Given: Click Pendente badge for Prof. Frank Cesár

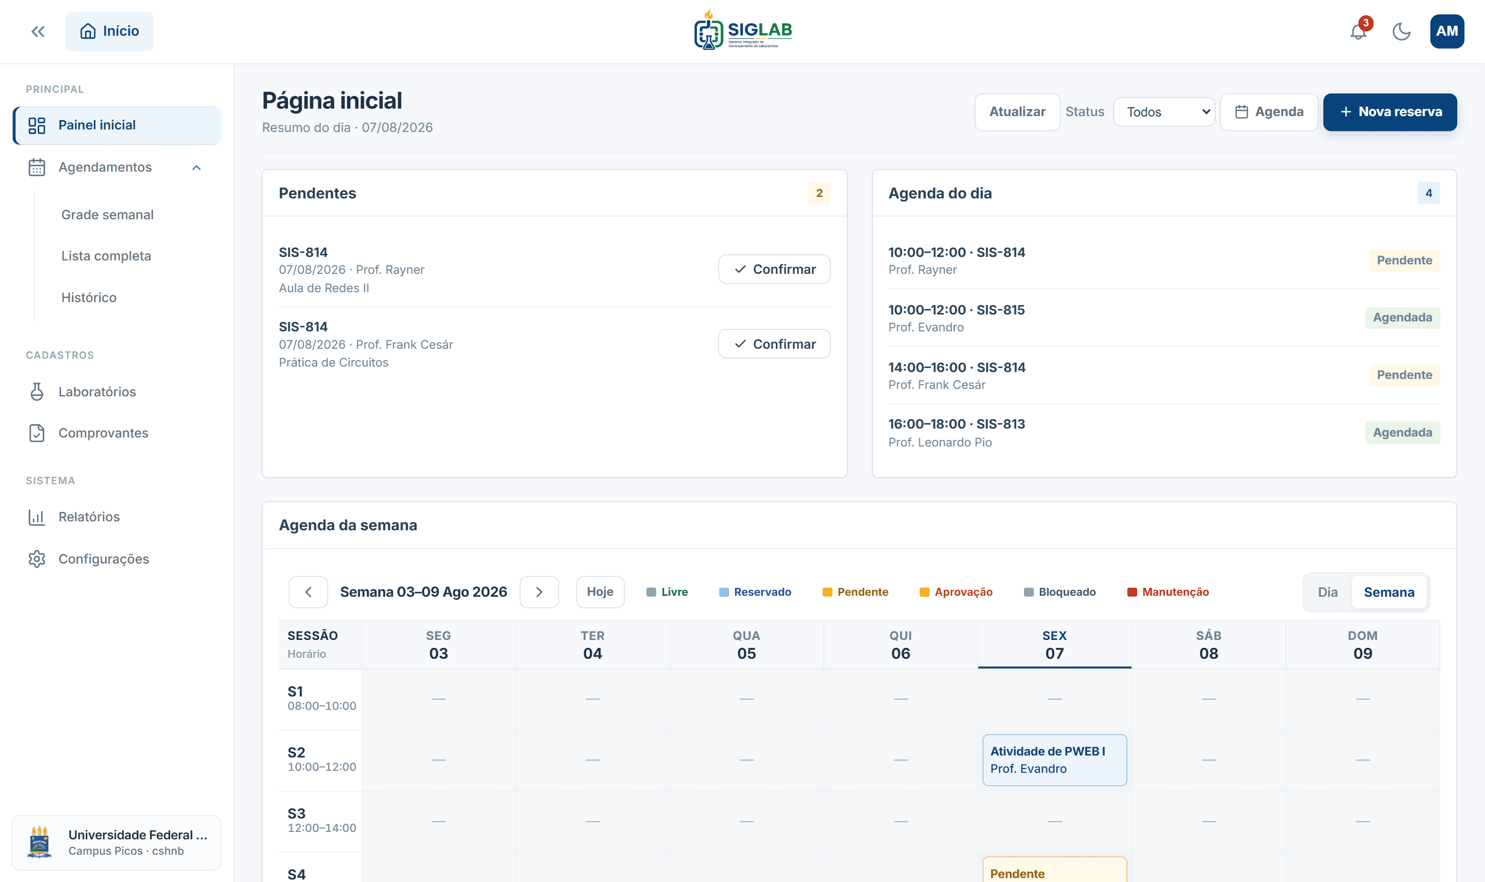Looking at the screenshot, I should click(1404, 376).
